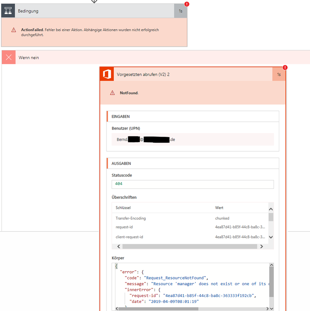Click the Wert column header
Image resolution: width=310 pixels, height=311 pixels.
coord(219,208)
